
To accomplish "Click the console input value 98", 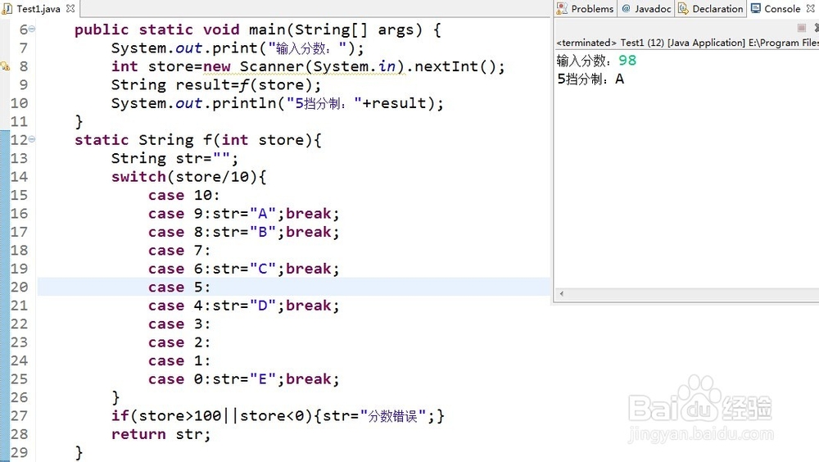I will click(x=627, y=61).
